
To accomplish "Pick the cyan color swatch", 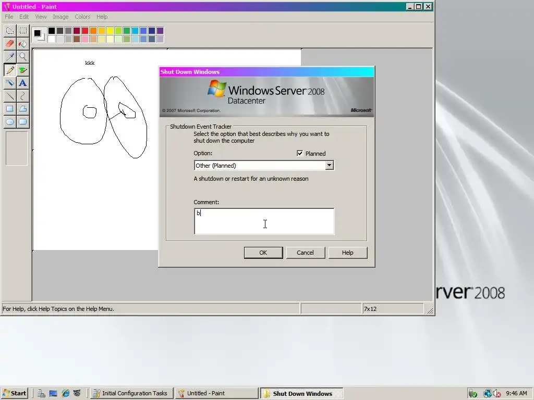I will [135, 31].
